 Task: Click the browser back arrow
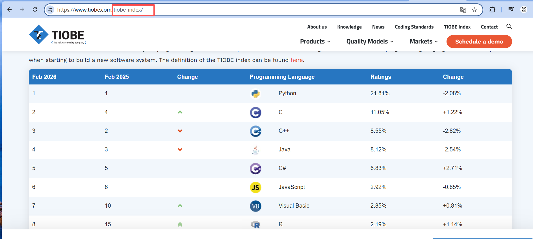(10, 10)
